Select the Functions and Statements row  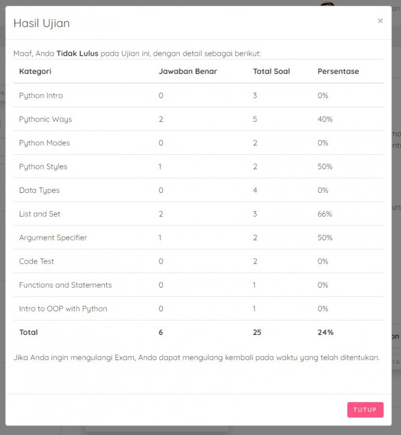point(65,285)
